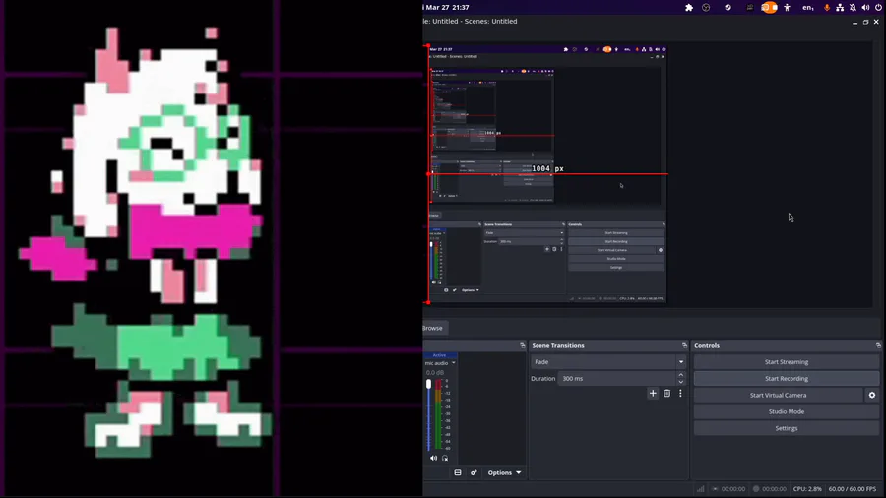
Task: Click the OBS tray icon
Action: pyautogui.click(x=706, y=7)
